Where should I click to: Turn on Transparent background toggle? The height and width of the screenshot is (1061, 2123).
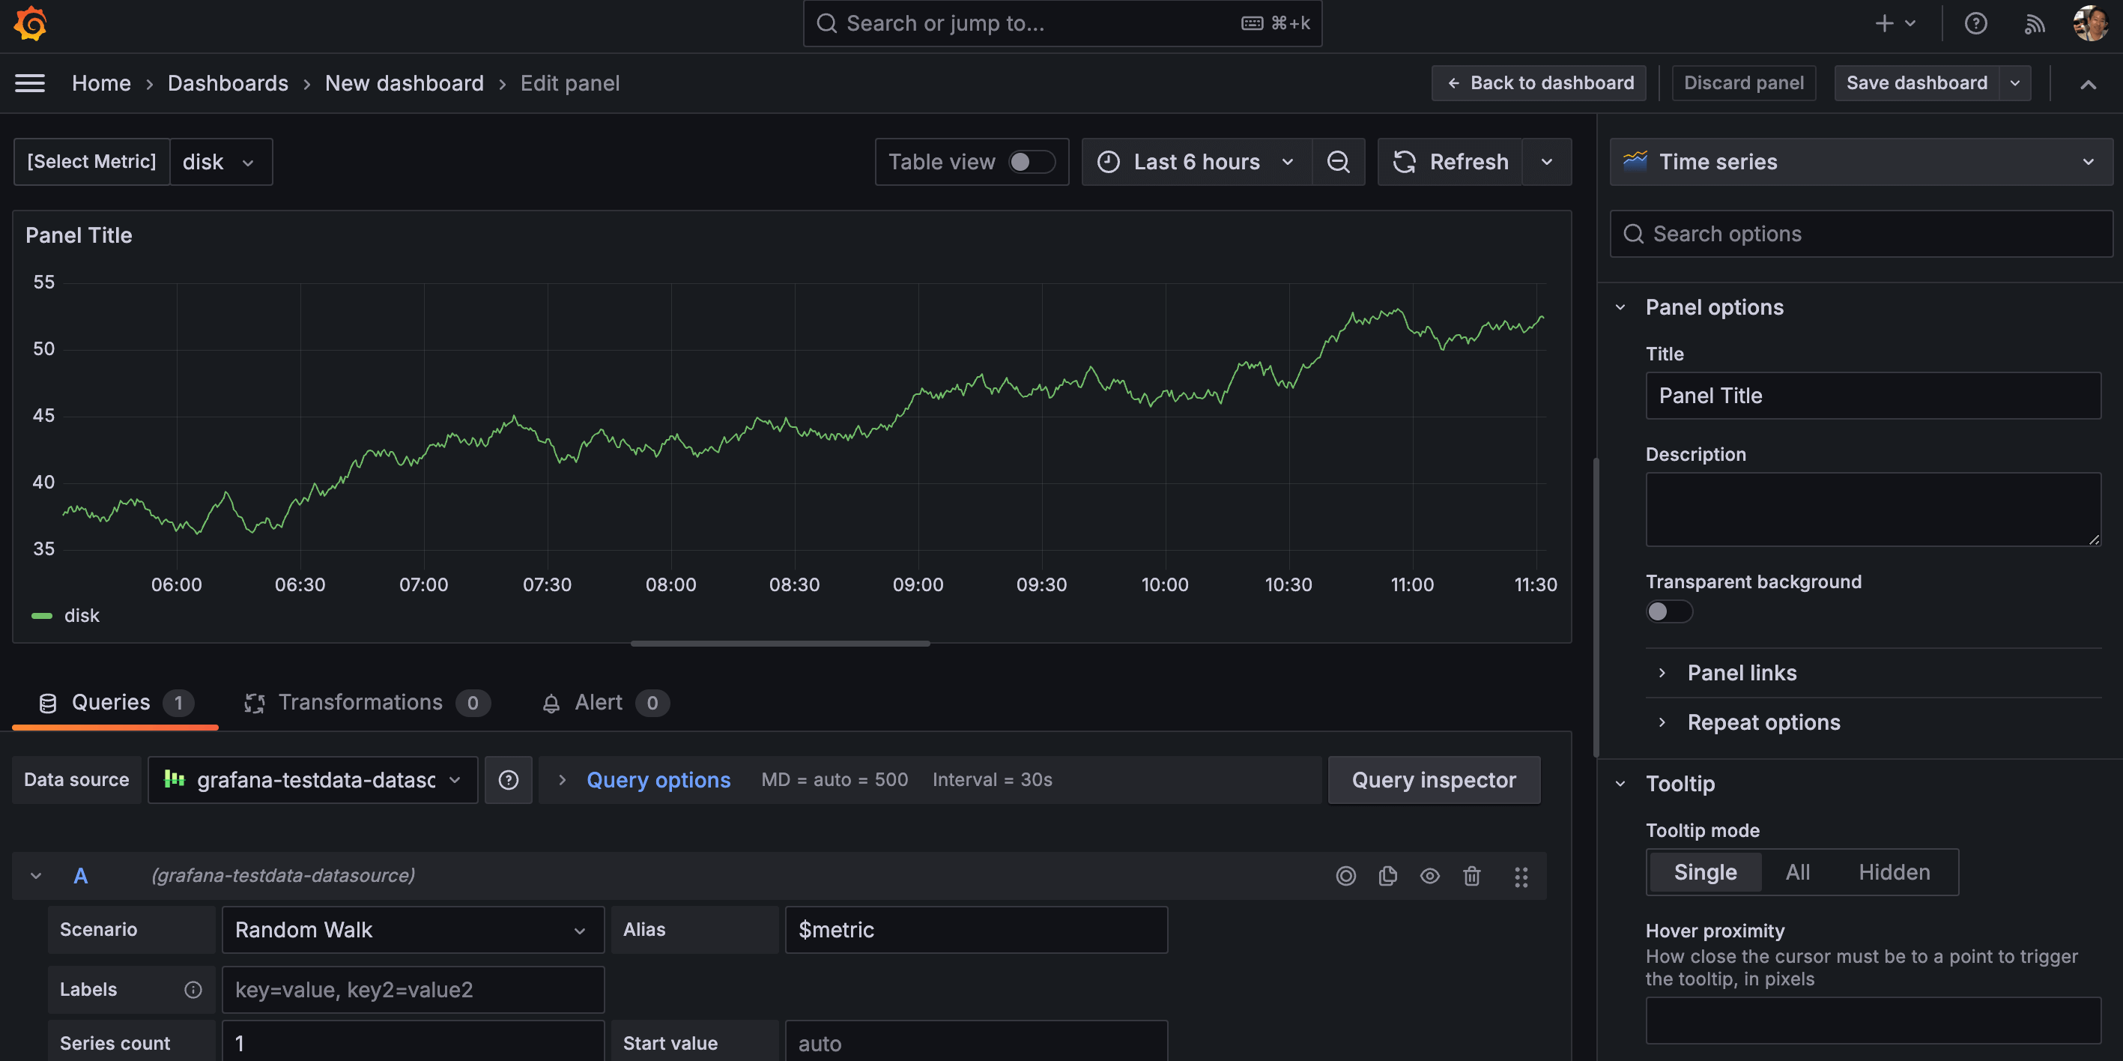[x=1668, y=611]
